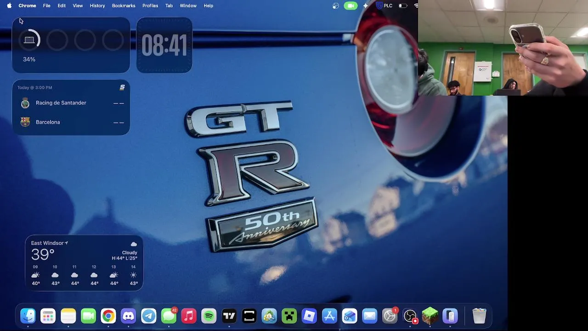Open the Edit menu
588x331 pixels.
pyautogui.click(x=62, y=6)
